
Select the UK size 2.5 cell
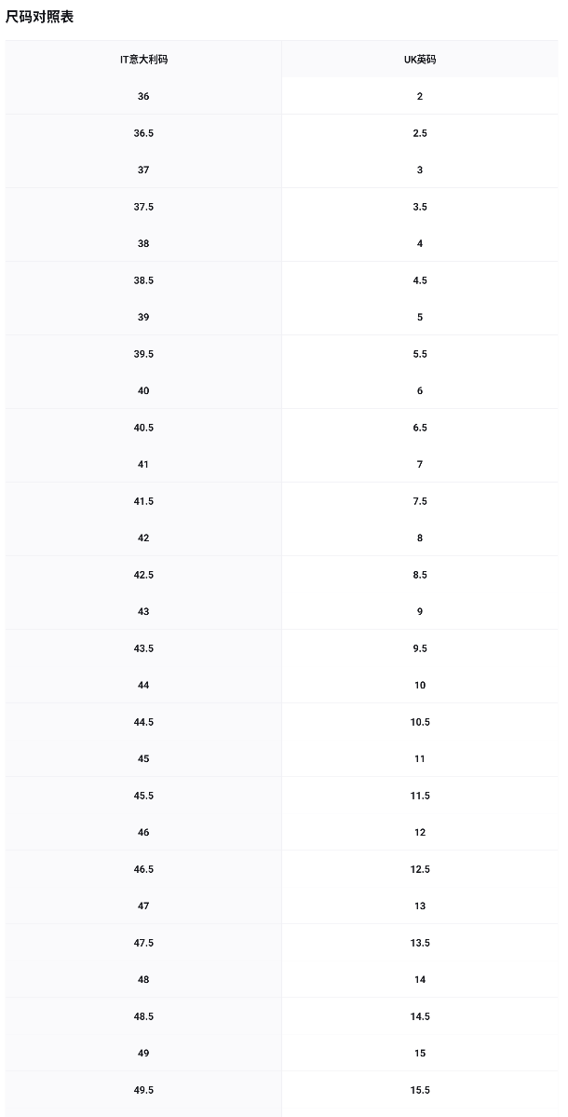(x=420, y=133)
